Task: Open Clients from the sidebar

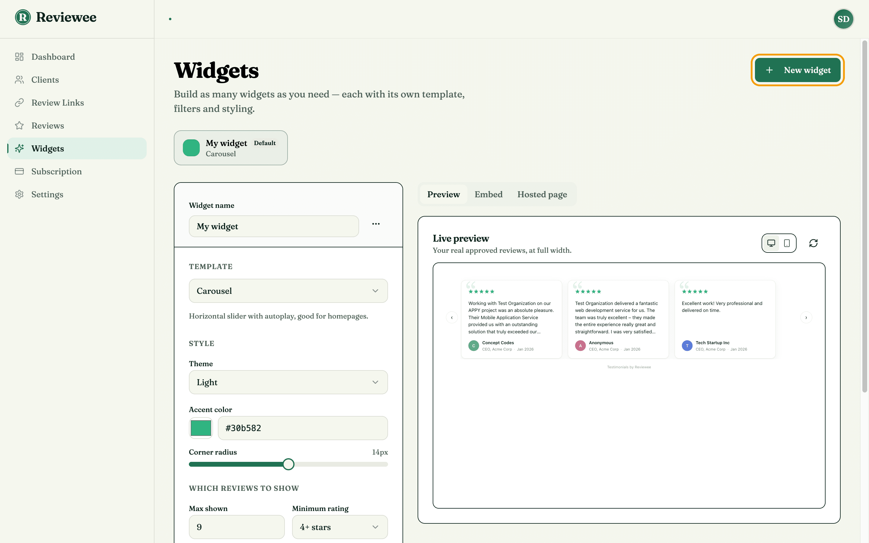Action: pyautogui.click(x=77, y=80)
